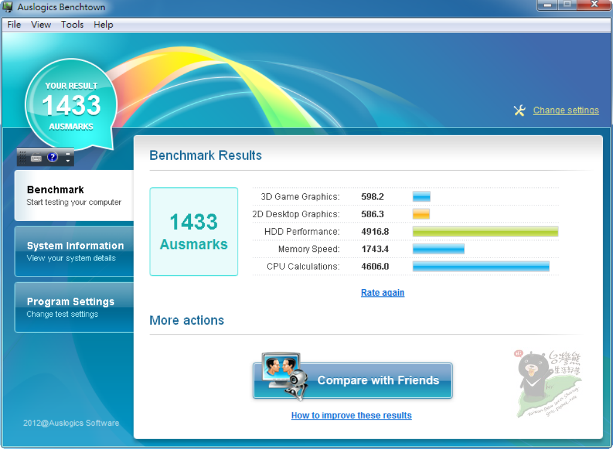Switch to the System Information tab
613x449 pixels.
[74, 251]
